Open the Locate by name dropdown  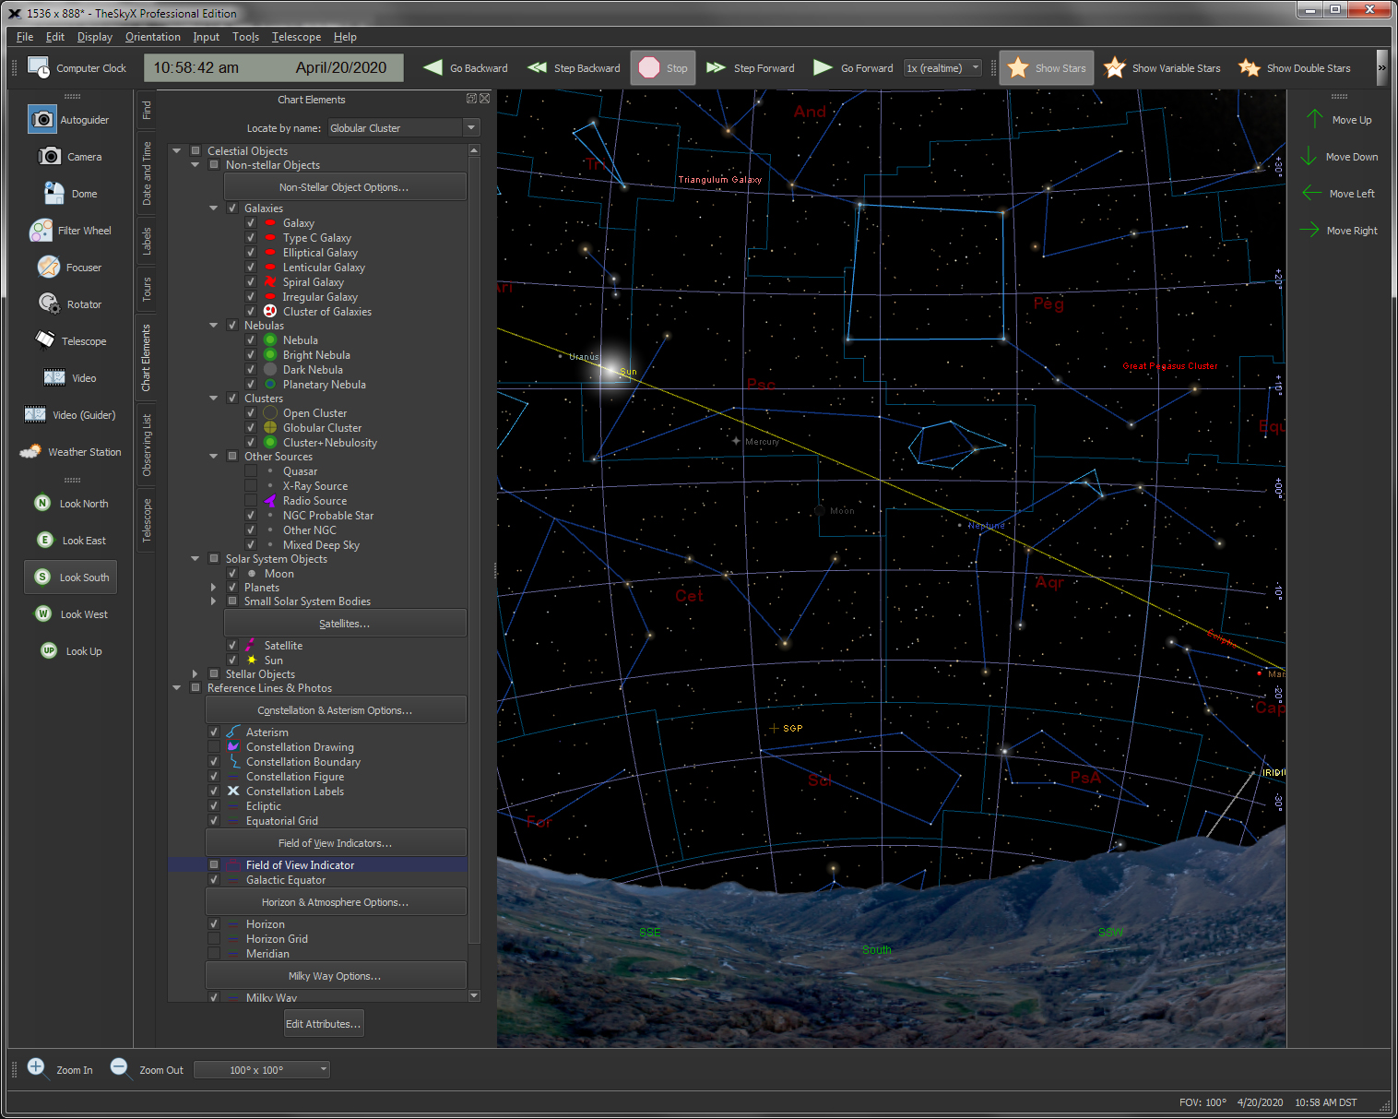pos(471,128)
